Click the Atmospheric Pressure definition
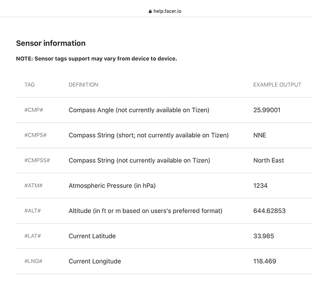The width and height of the screenshot is (313, 281). pos(112,185)
